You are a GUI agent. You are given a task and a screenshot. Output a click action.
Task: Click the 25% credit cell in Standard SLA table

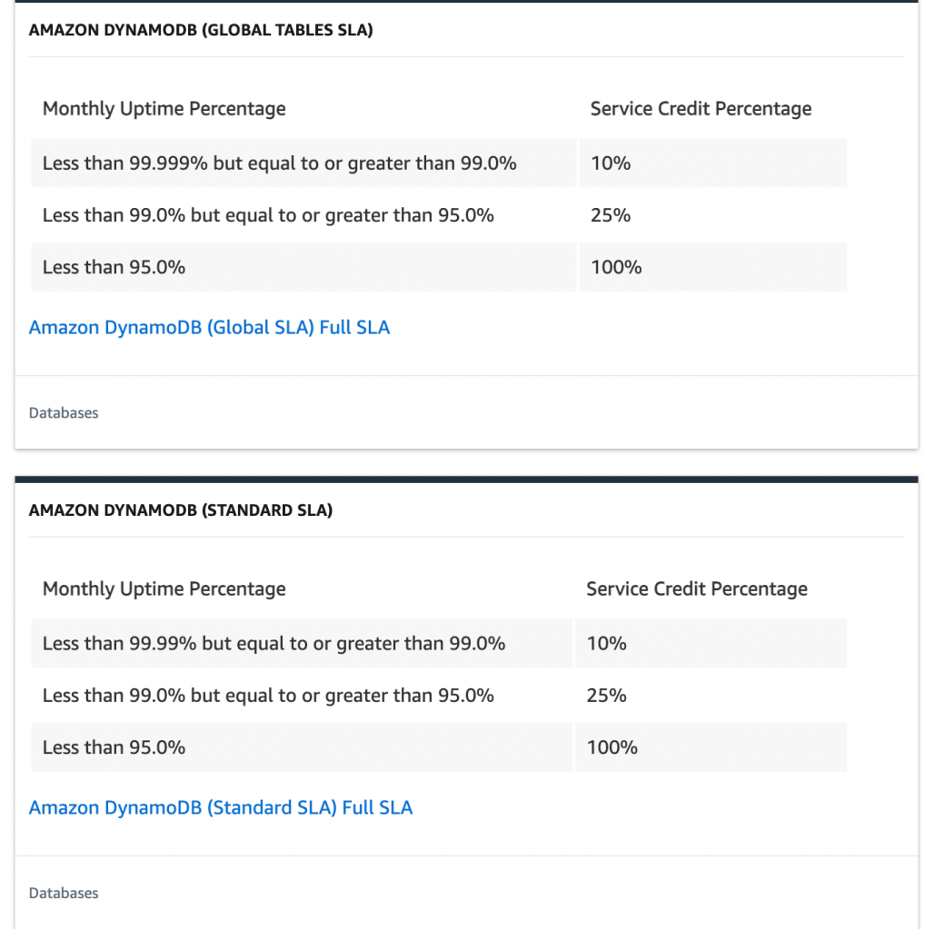point(607,696)
